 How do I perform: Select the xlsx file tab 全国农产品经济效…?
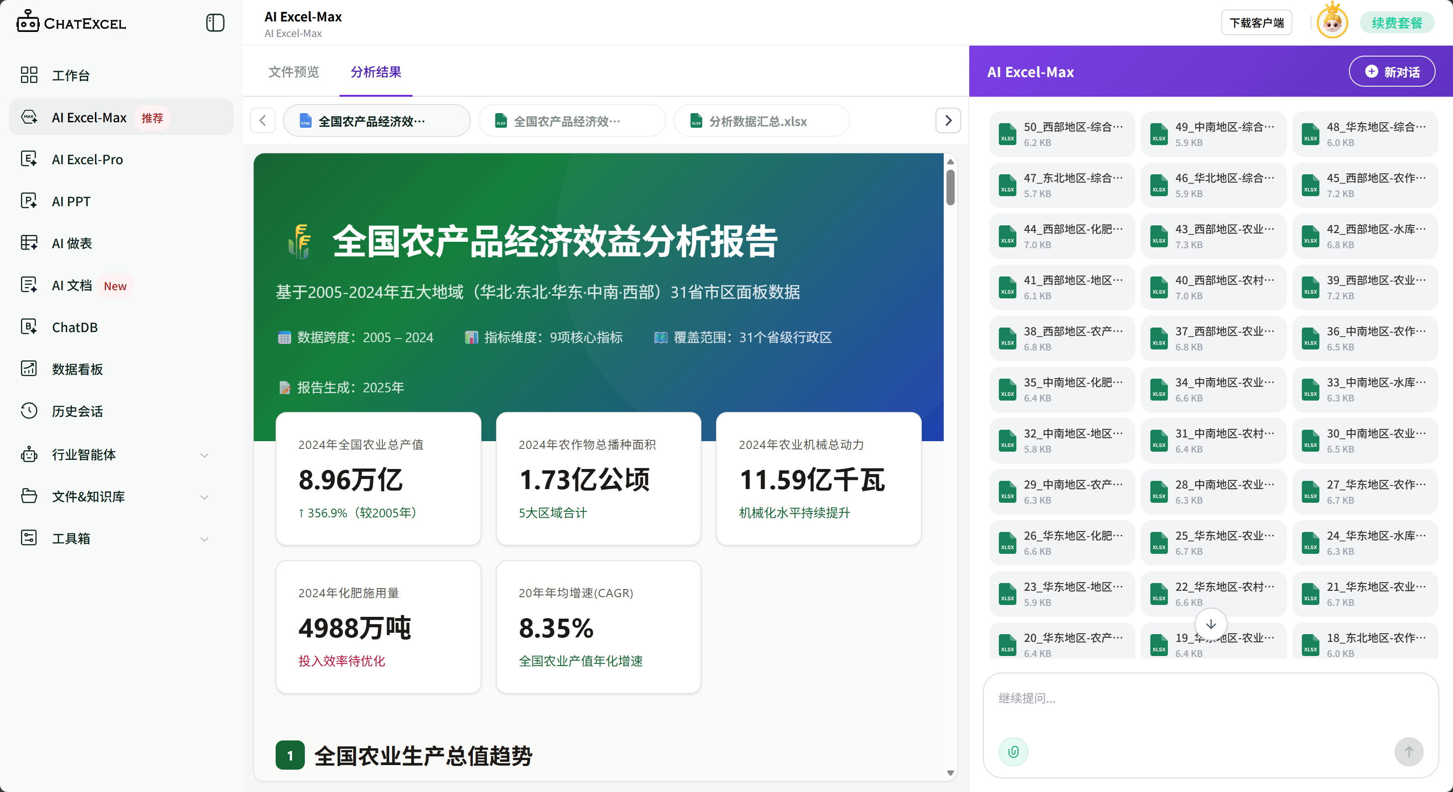tap(572, 120)
